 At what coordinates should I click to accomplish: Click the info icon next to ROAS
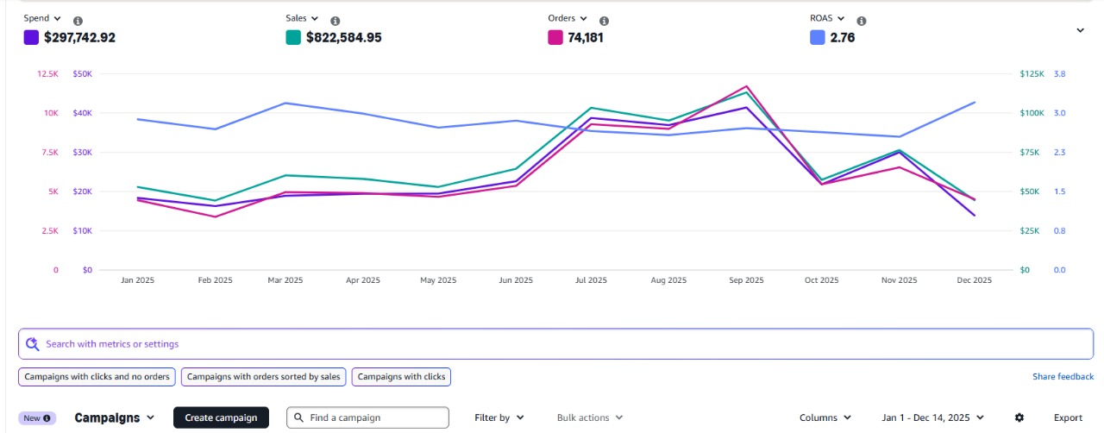tap(862, 21)
